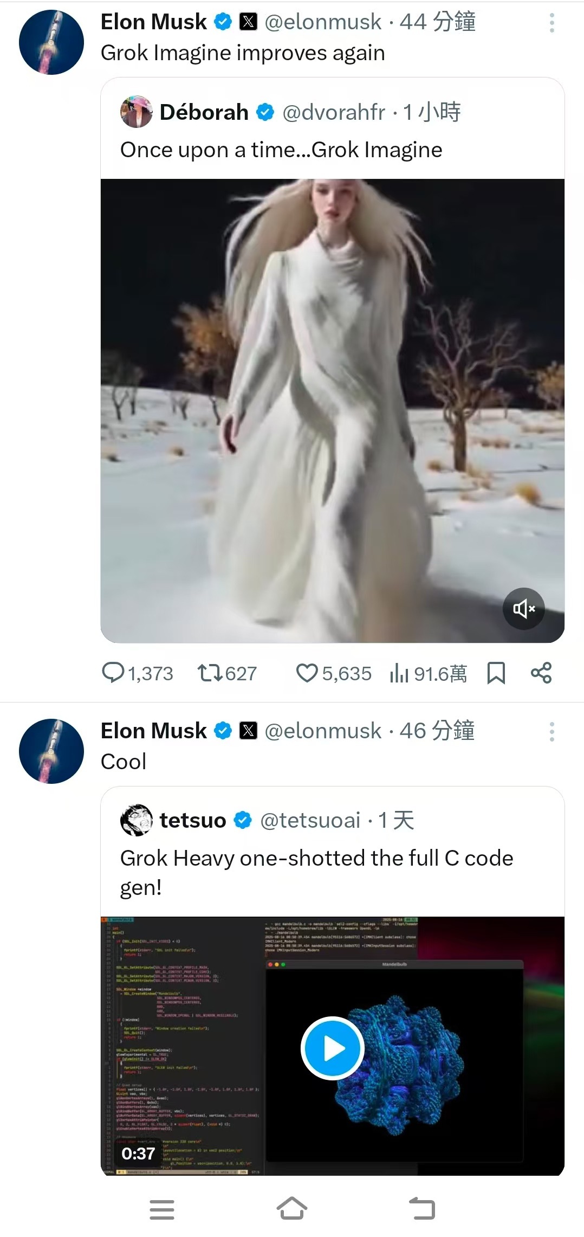Open Elon Musk's avatar on the Cool post
584x1237 pixels.
(51, 751)
